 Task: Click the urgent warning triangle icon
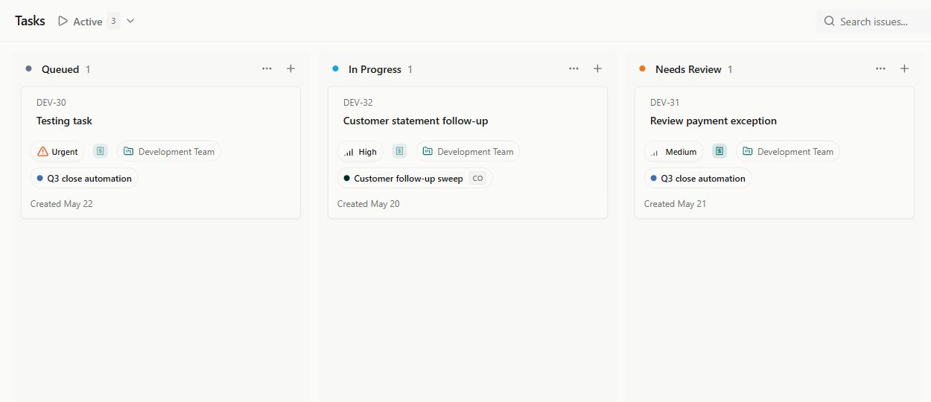(x=42, y=151)
